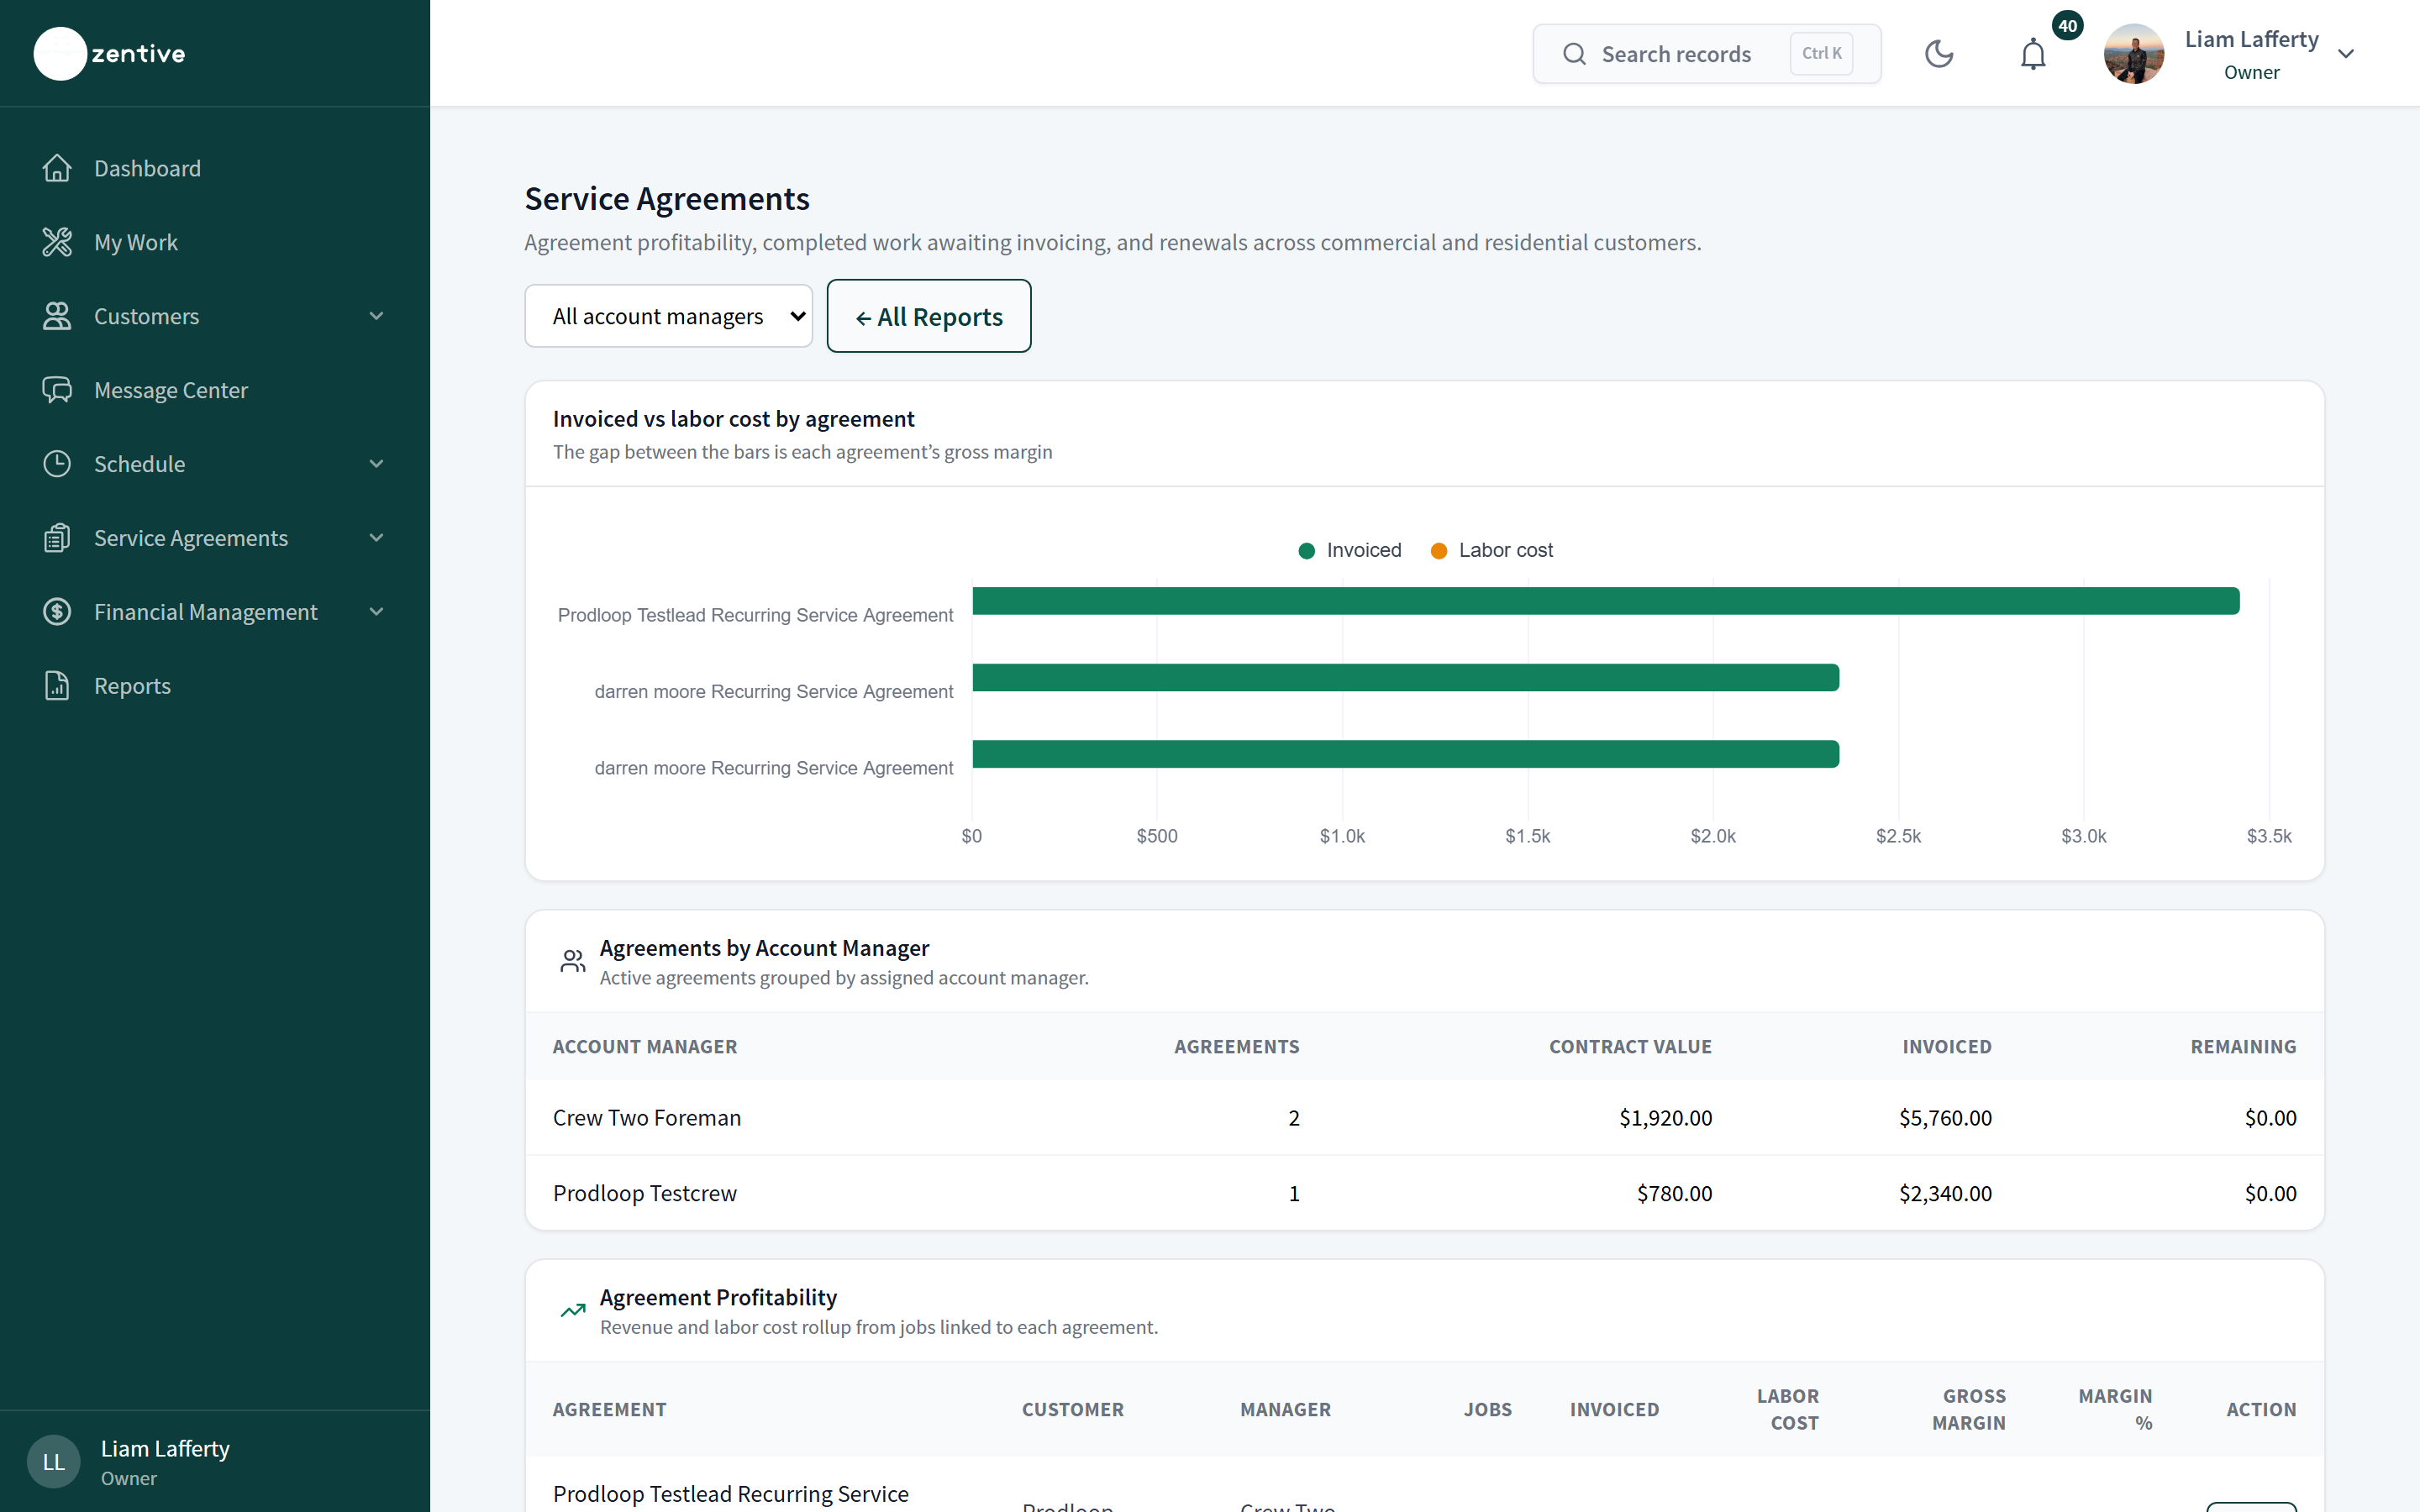Click the Agreement Profitability trend icon
Image resolution: width=2420 pixels, height=1512 pixels.
pyautogui.click(x=573, y=1311)
